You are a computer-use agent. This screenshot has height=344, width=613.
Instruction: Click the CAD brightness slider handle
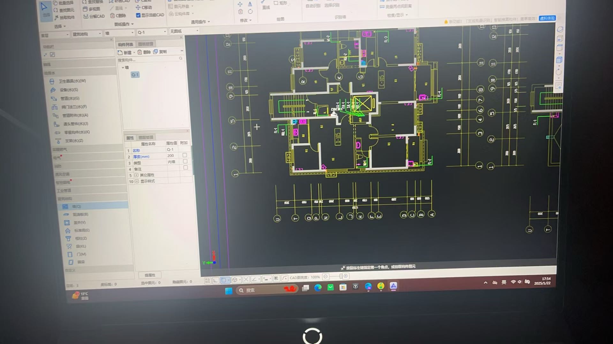tap(341, 276)
